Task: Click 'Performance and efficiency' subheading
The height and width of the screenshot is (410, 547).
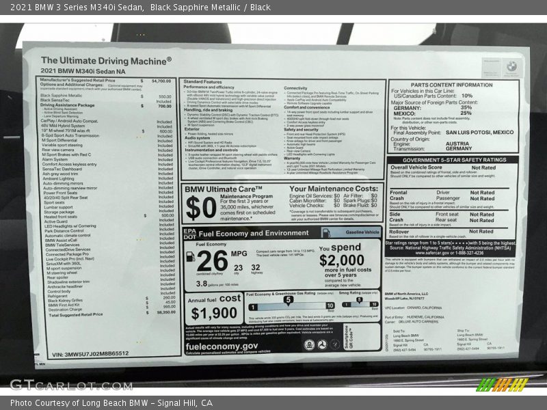Action: point(209,87)
